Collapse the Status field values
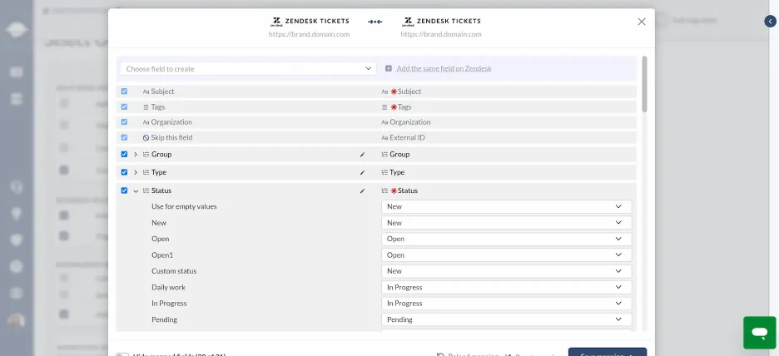Viewport: 779px width, 356px height. point(136,190)
